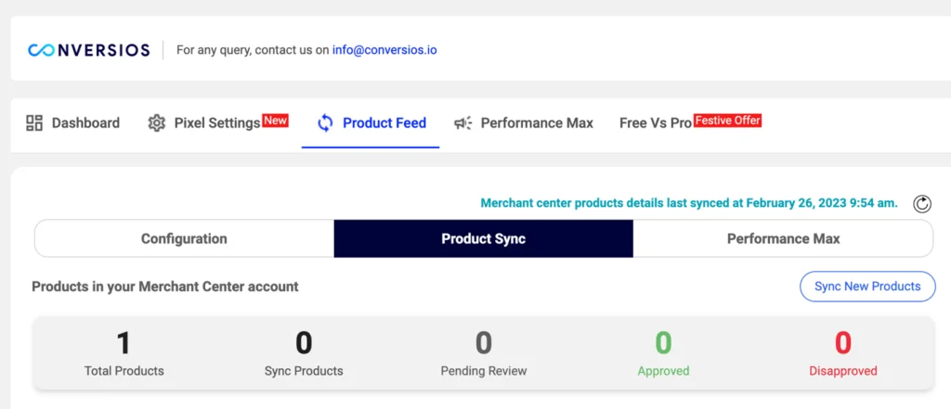Click the Performance Max megaphone icon
The height and width of the screenshot is (409, 951).
pos(462,122)
